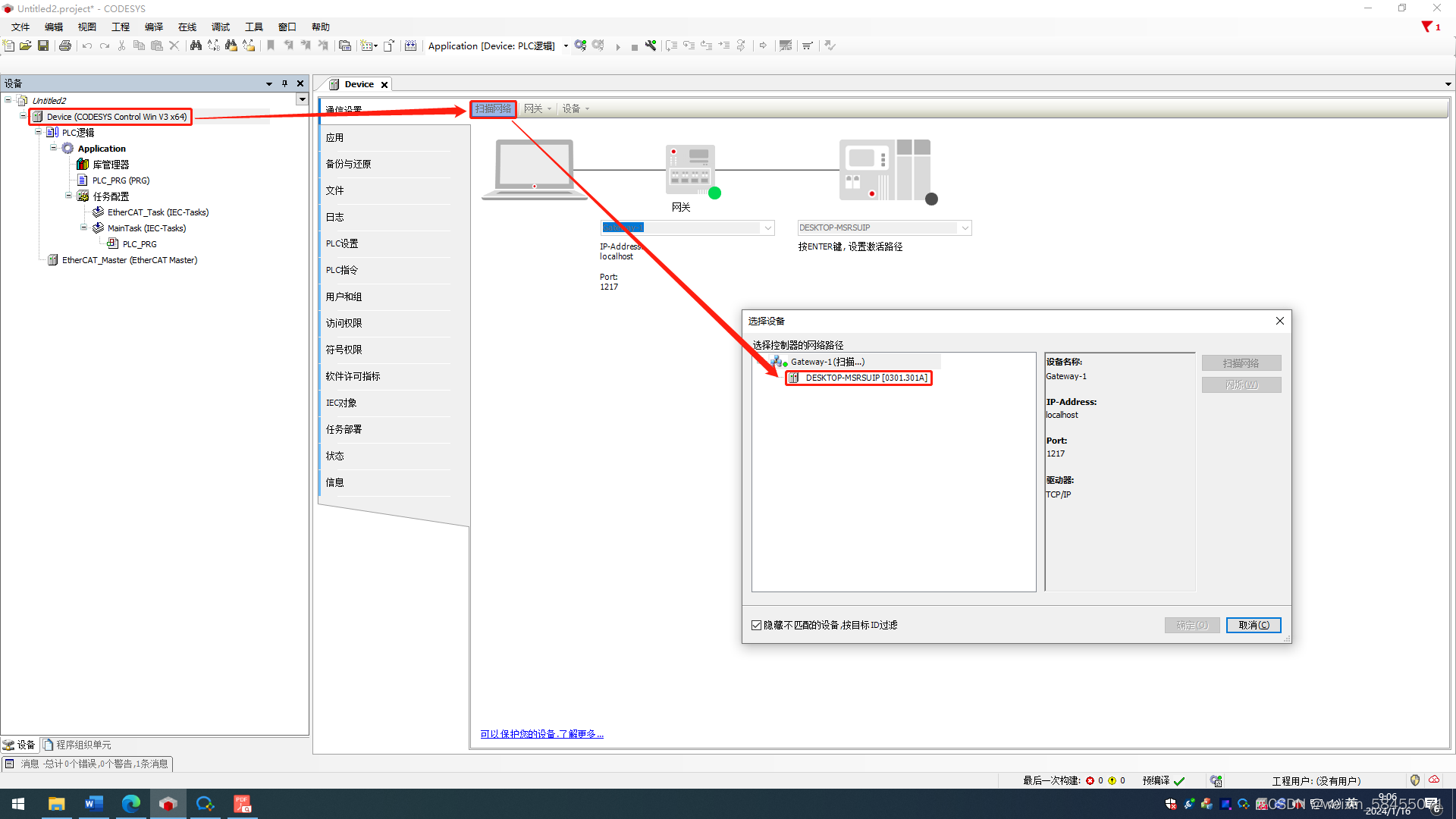1456x819 pixels.
Task: Click the Print toolbar icon
Action: (65, 45)
